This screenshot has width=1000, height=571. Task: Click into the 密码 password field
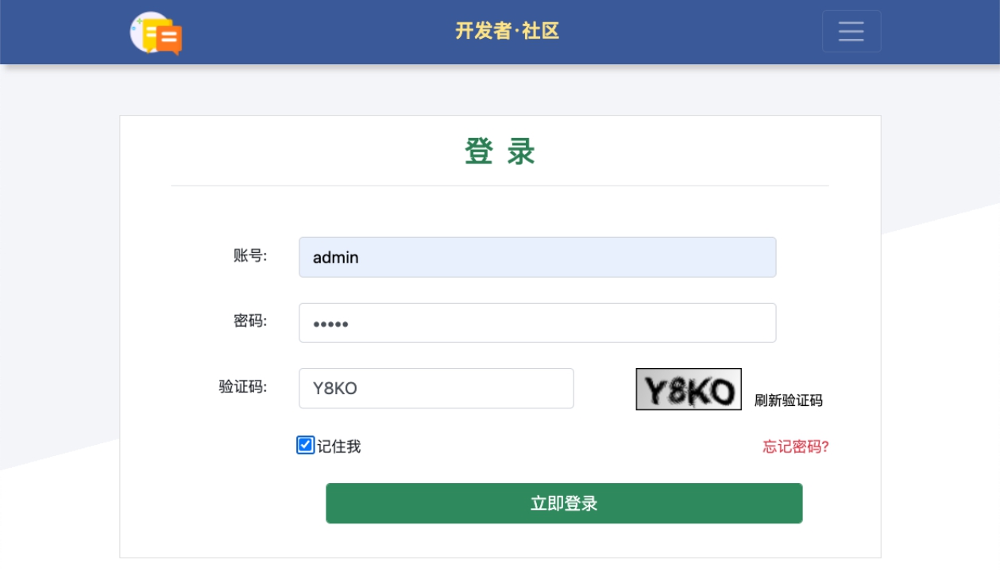(537, 323)
